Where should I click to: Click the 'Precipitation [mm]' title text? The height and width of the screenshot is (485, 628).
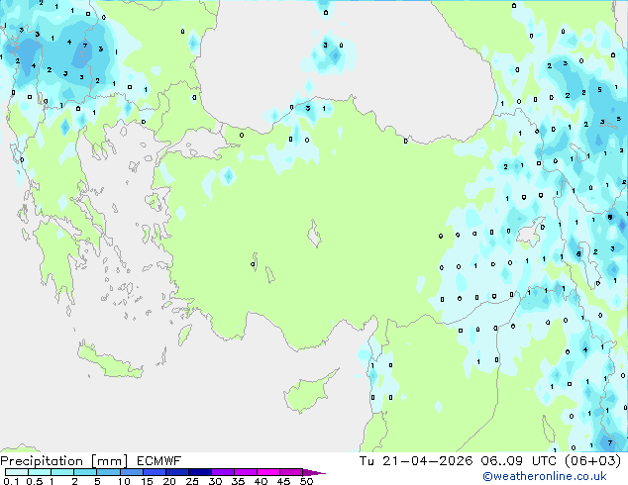tap(63, 461)
